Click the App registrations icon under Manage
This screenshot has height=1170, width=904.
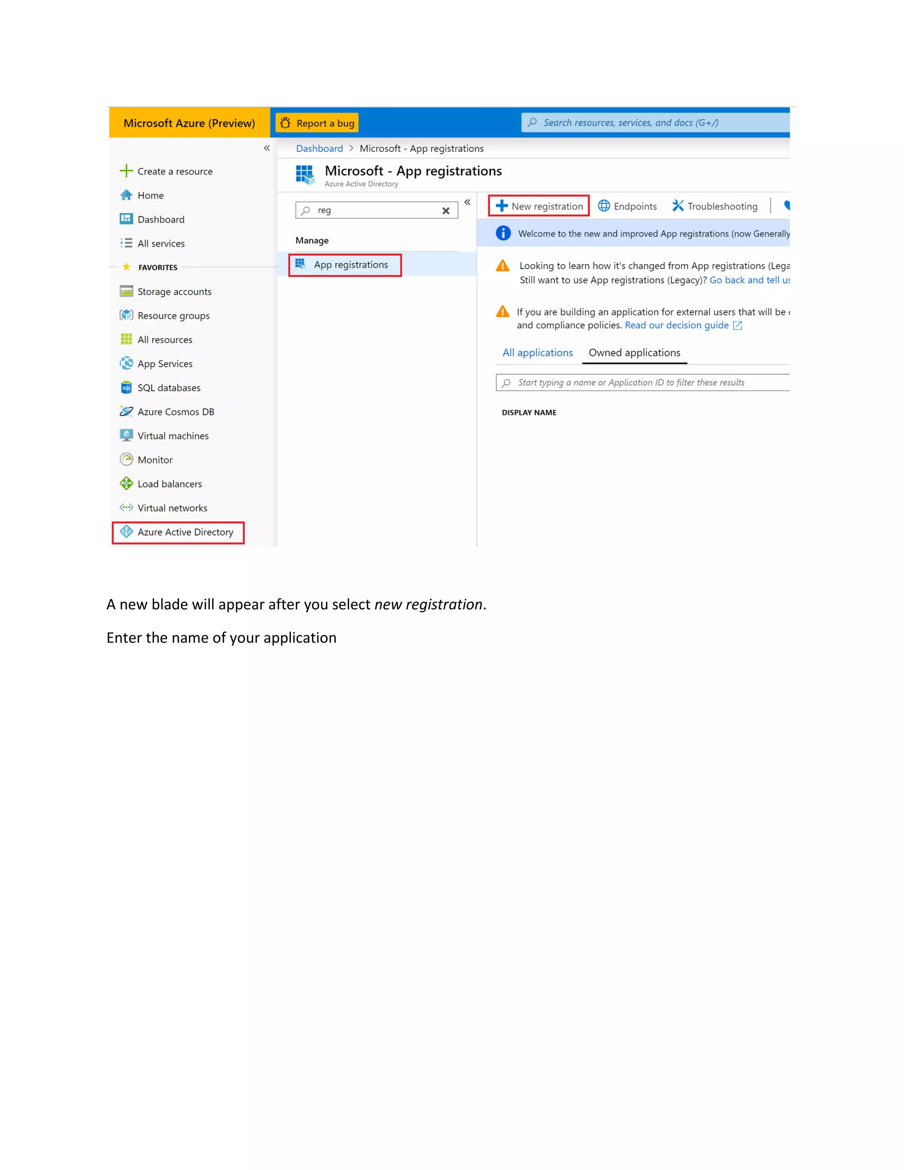pyautogui.click(x=301, y=264)
